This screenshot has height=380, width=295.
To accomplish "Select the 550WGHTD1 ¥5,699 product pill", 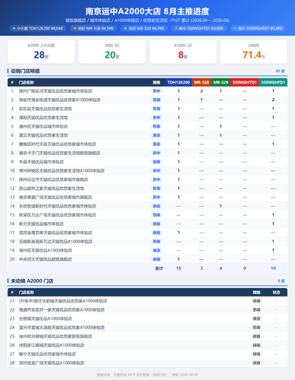I will [x=199, y=28].
